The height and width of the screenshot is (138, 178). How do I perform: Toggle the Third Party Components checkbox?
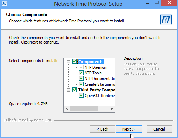pyautogui.click(x=74, y=90)
